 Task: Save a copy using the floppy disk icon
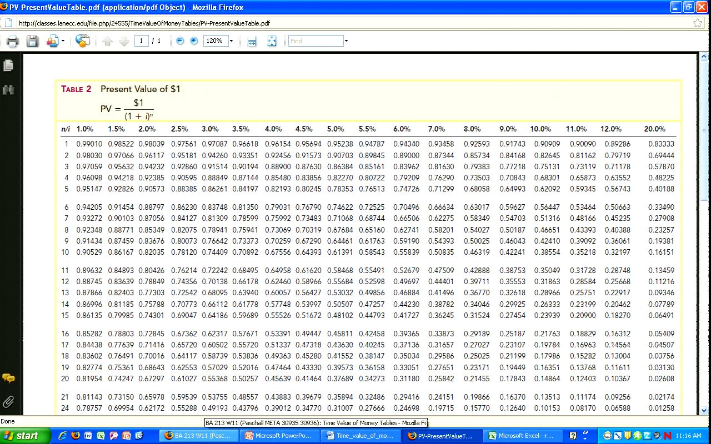tap(32, 41)
